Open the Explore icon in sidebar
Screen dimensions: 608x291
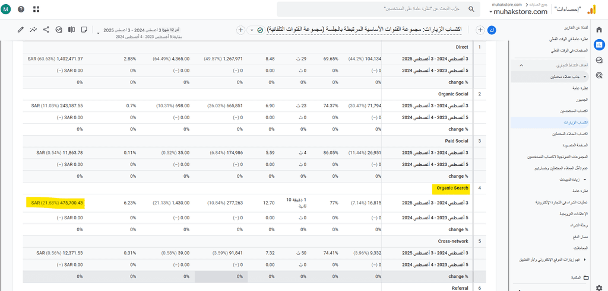click(599, 60)
